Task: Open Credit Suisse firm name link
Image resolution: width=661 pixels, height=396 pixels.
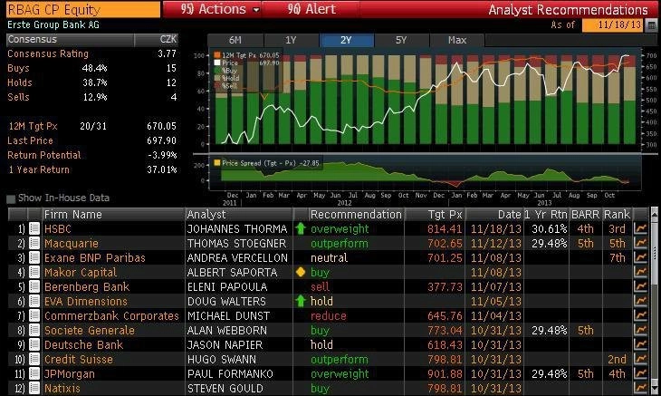Action: pyautogui.click(x=79, y=360)
